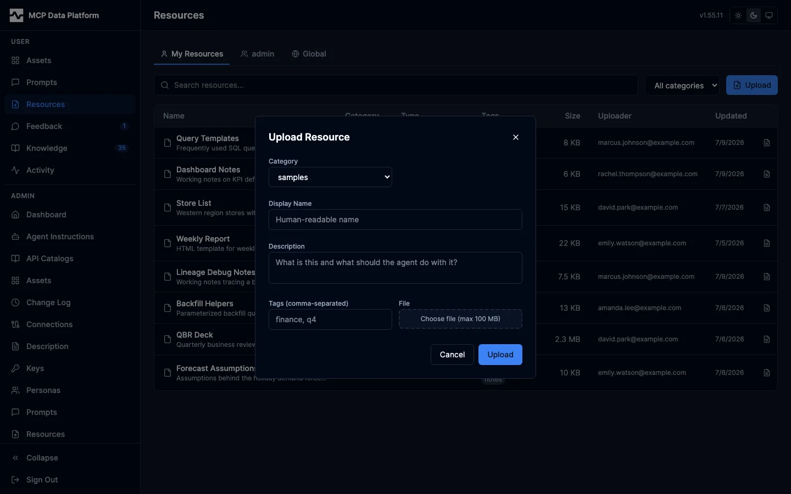
Task: Open Feedback in sidebar
Action: pos(70,126)
